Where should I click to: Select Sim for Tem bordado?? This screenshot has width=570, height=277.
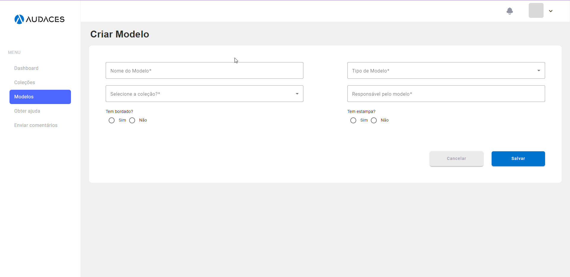coord(112,120)
